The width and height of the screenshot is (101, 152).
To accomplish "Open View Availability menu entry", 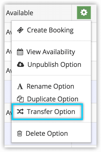I will click(x=51, y=52).
